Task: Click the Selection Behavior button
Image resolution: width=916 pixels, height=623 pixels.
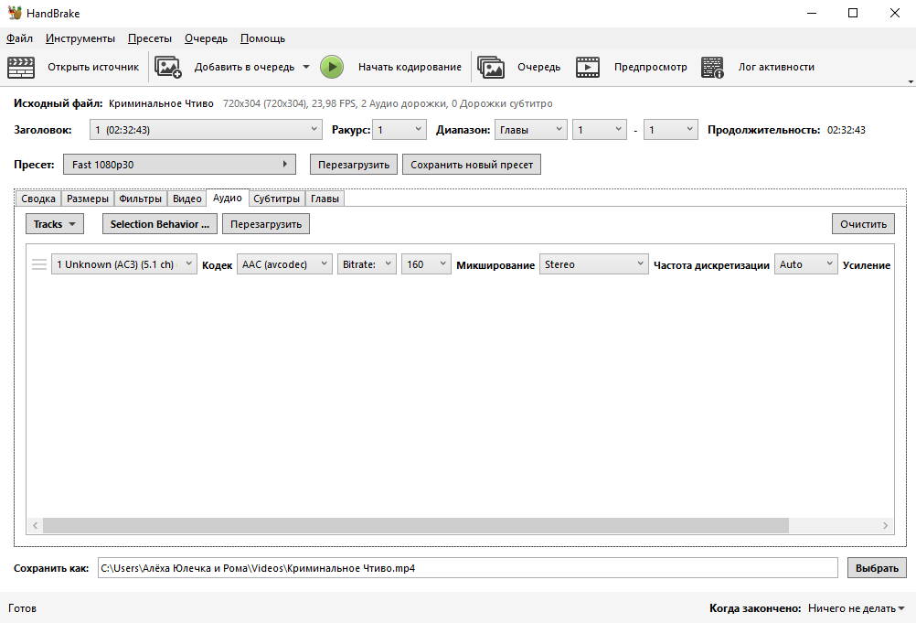Action: click(x=159, y=224)
